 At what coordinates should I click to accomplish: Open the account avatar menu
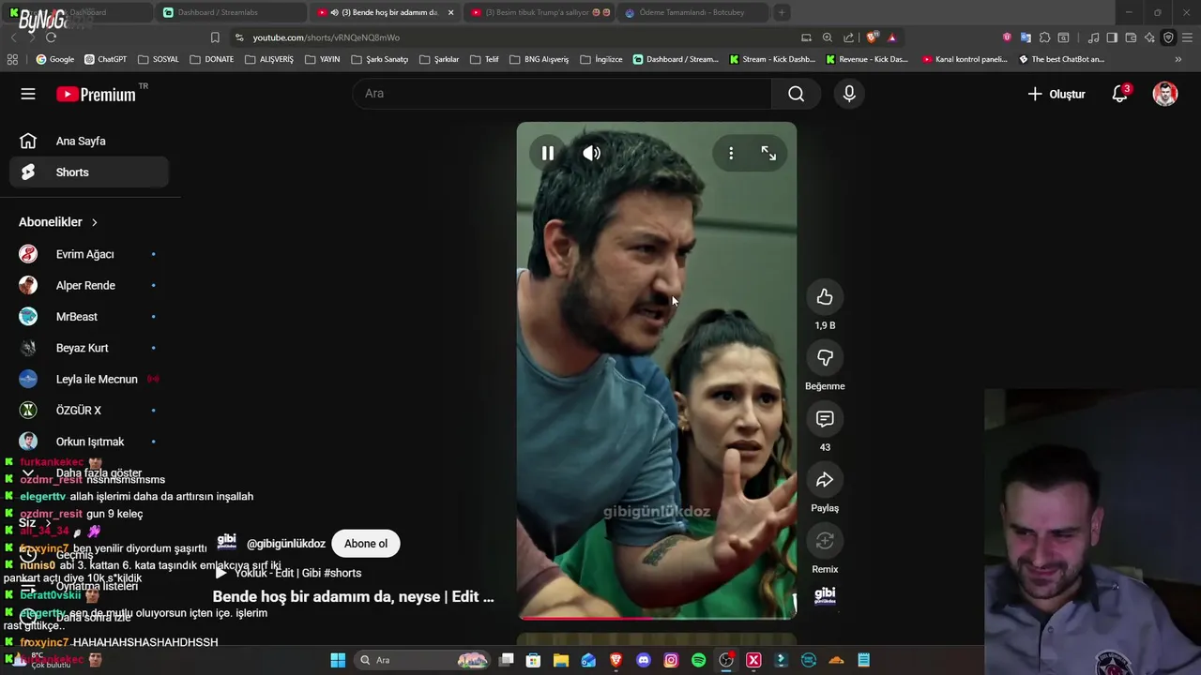coord(1165,94)
